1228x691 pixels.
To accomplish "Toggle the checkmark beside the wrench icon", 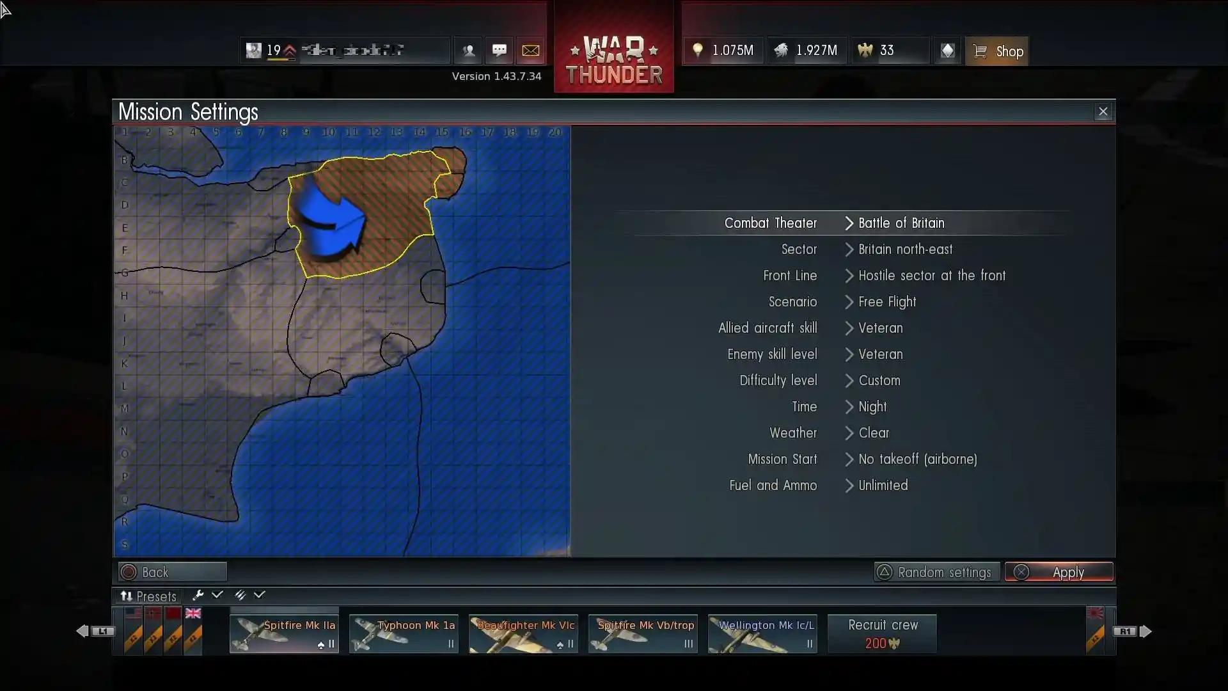I will point(217,595).
